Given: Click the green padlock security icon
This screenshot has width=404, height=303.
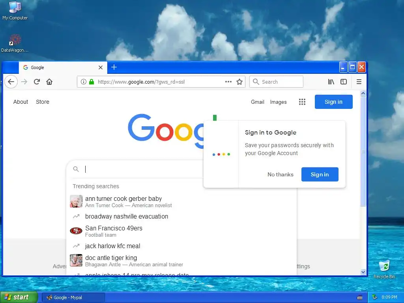Looking at the screenshot, I should coord(92,82).
